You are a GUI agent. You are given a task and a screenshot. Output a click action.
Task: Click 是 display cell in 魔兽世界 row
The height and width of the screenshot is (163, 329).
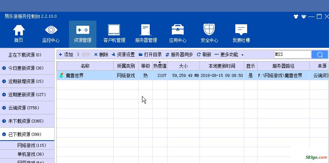[x=250, y=75]
